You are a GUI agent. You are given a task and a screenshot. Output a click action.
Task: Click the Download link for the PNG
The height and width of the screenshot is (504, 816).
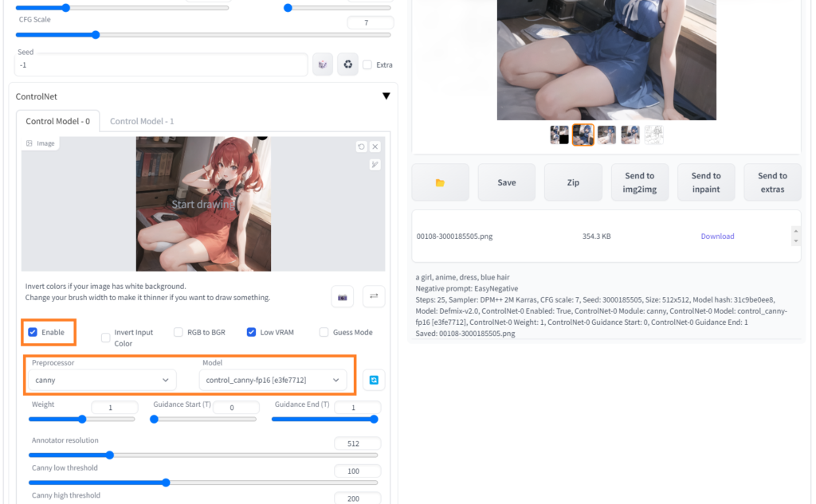[717, 236]
